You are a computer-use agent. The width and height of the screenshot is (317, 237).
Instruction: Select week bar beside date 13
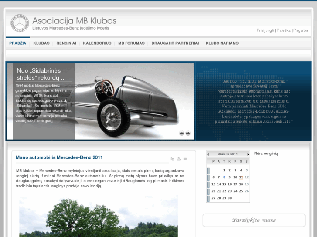(208, 184)
